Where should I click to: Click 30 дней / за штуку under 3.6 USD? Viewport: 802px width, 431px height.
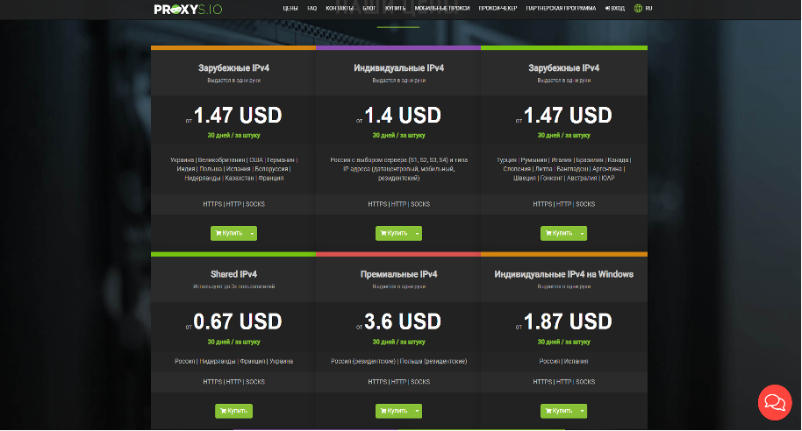point(399,343)
